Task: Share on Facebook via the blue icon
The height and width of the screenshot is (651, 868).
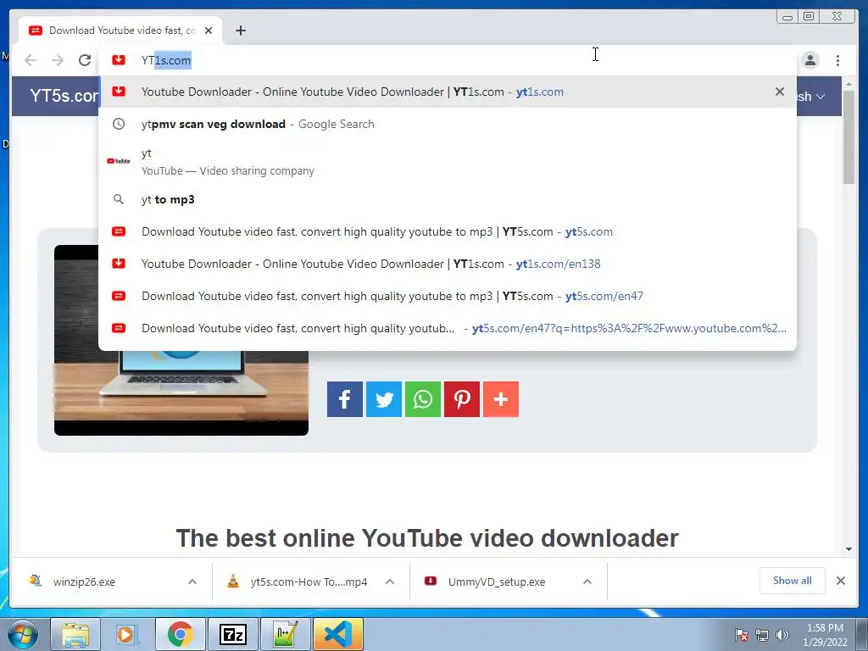Action: (x=345, y=399)
